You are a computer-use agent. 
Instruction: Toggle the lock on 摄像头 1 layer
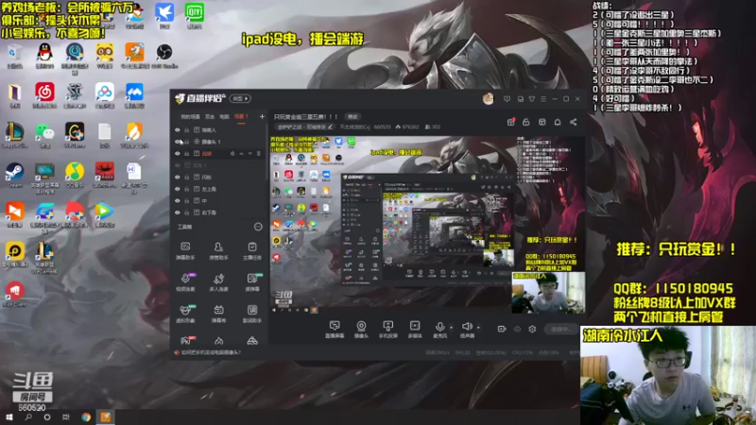pyautogui.click(x=187, y=142)
